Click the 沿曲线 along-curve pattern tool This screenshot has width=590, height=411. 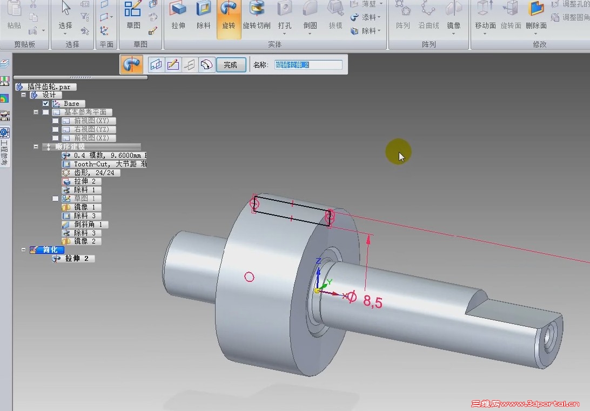point(428,14)
